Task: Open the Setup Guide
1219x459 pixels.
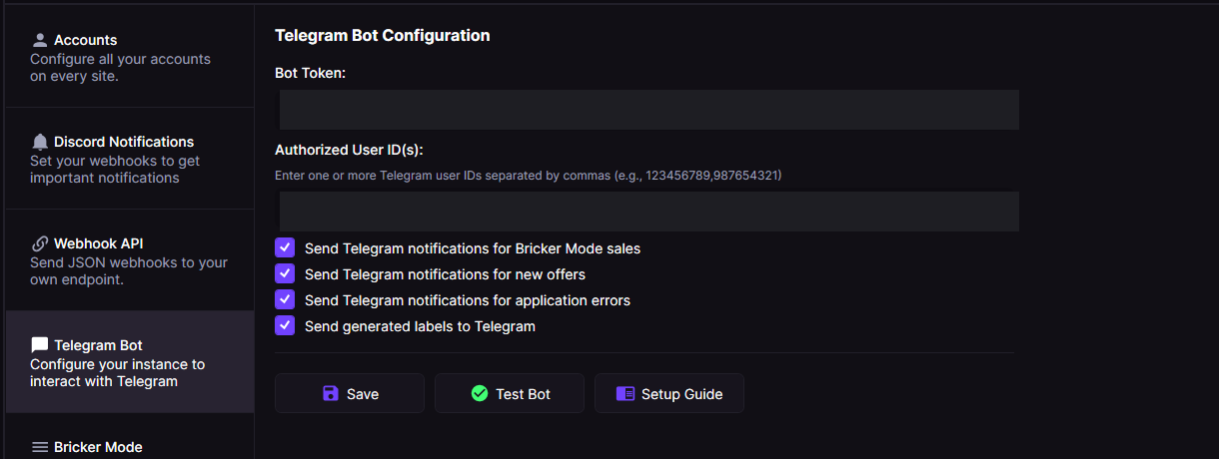Action: (669, 393)
